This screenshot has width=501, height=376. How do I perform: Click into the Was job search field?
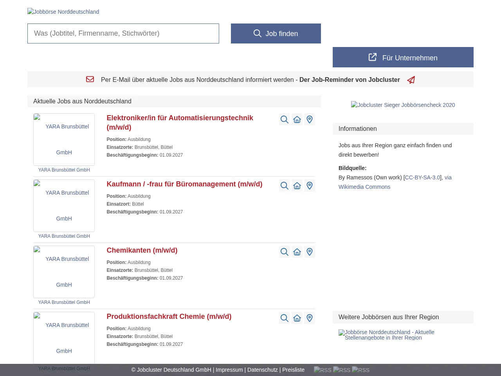(123, 33)
